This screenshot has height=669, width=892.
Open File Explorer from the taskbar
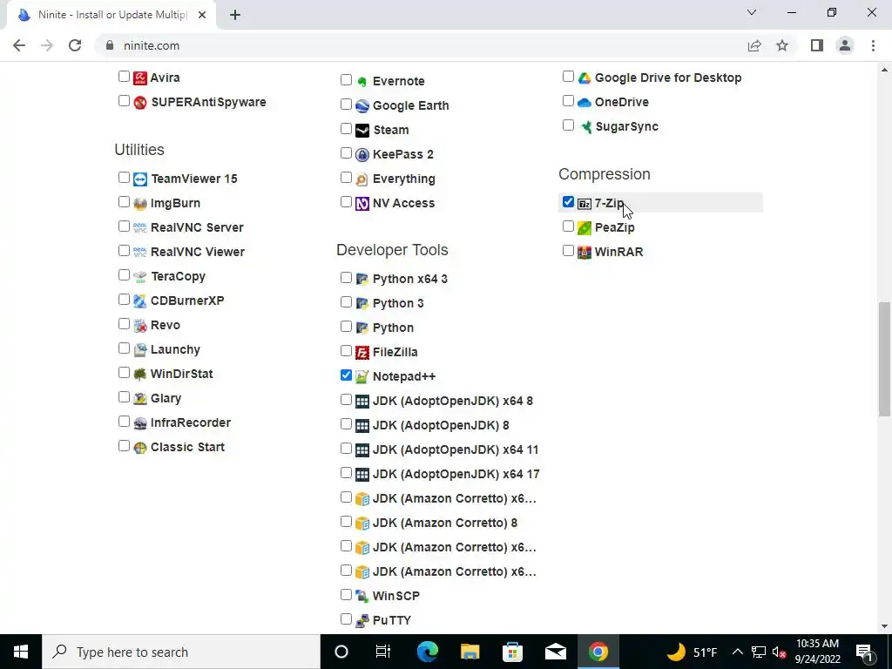click(x=470, y=652)
